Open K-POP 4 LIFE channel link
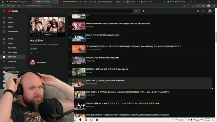This screenshot has height=122, width=217. [41, 62]
